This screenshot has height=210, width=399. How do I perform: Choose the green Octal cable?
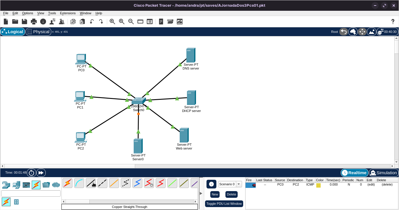[172, 183]
